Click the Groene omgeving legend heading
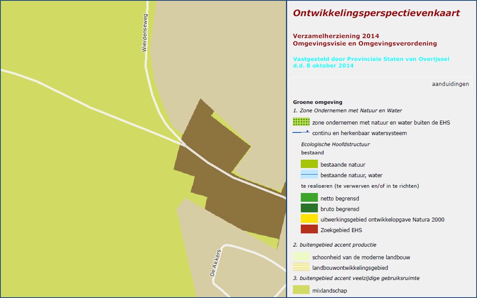477x298 pixels. pos(317,102)
